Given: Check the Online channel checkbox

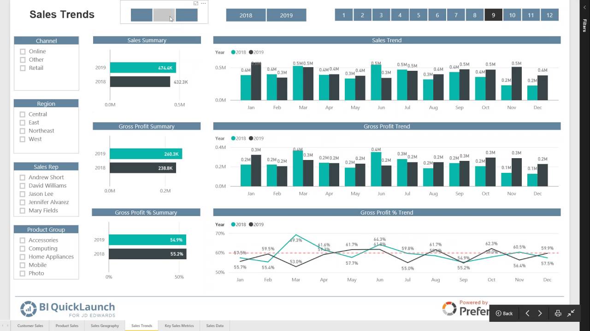Looking at the screenshot, I should [x=23, y=51].
